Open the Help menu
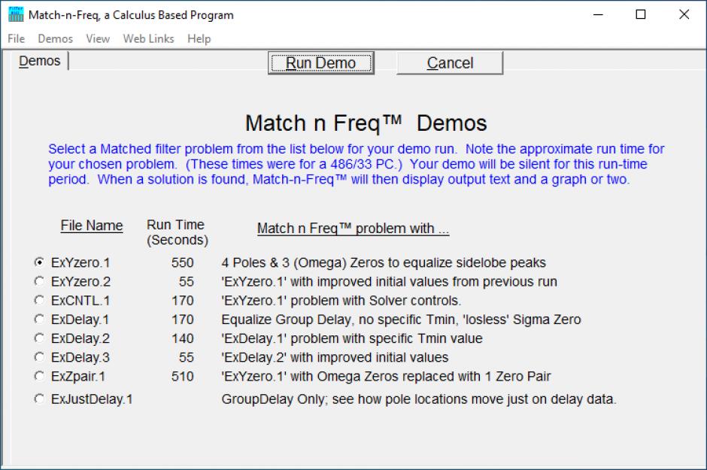707x470 pixels. click(199, 38)
